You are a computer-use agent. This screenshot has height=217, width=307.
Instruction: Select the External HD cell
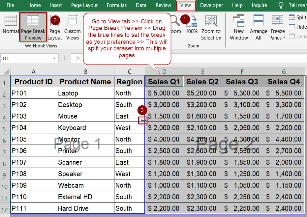point(85,197)
